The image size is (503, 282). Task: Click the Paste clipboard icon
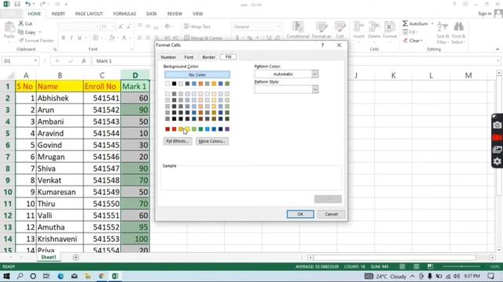(x=9, y=27)
